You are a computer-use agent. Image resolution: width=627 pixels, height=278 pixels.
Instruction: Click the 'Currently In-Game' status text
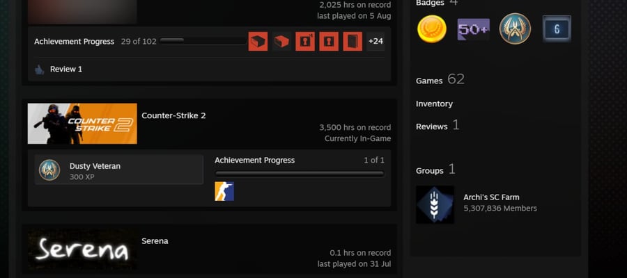[x=358, y=139]
